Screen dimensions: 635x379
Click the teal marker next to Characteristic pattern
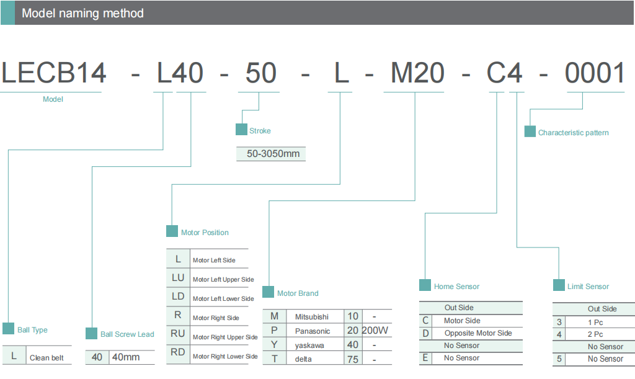pyautogui.click(x=530, y=132)
